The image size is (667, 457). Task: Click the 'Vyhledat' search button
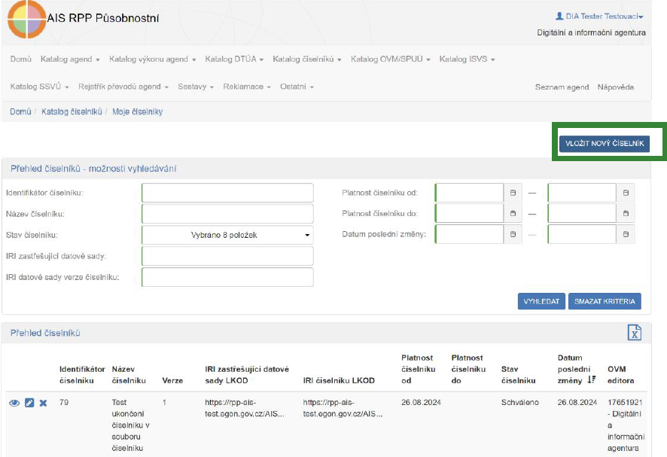click(x=541, y=301)
